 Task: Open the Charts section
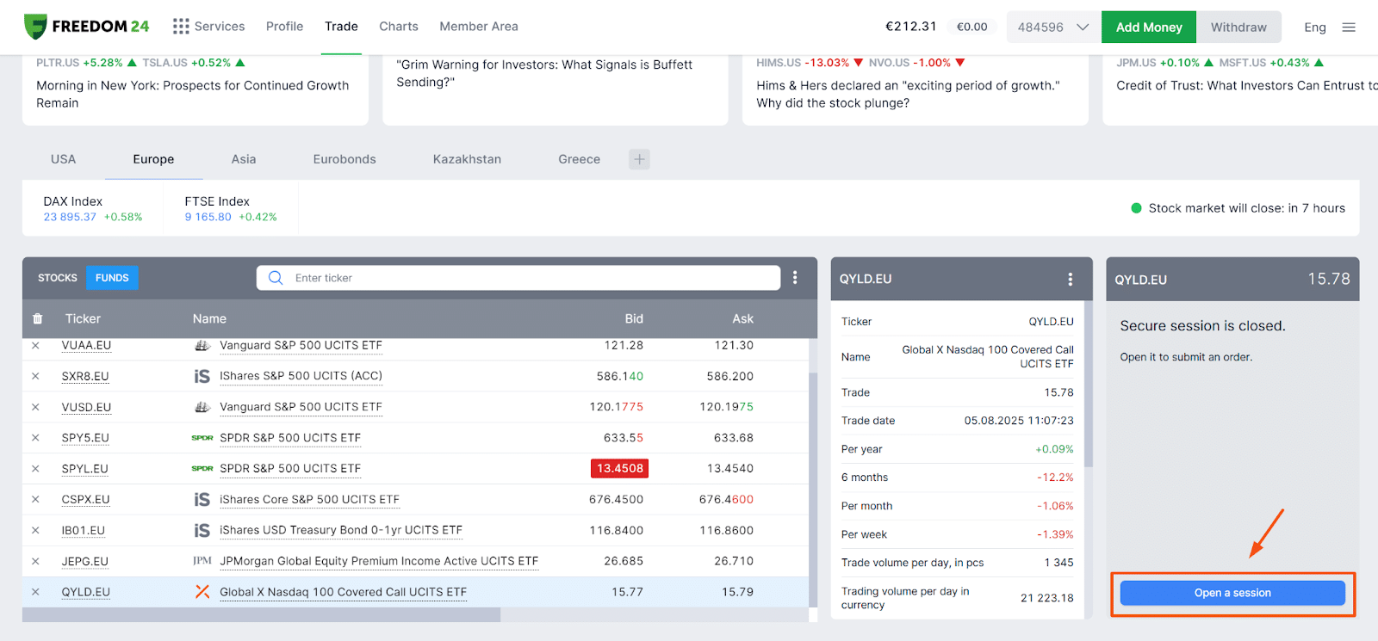pyautogui.click(x=399, y=27)
